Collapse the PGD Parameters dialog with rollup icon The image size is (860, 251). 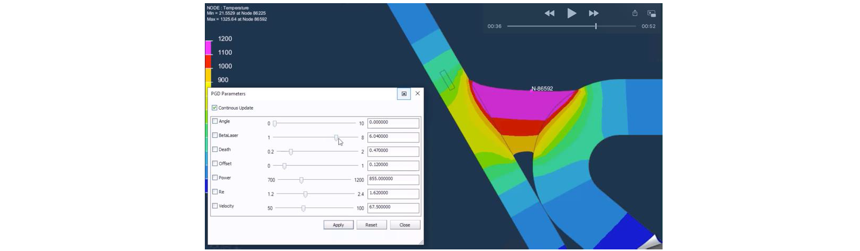[404, 94]
